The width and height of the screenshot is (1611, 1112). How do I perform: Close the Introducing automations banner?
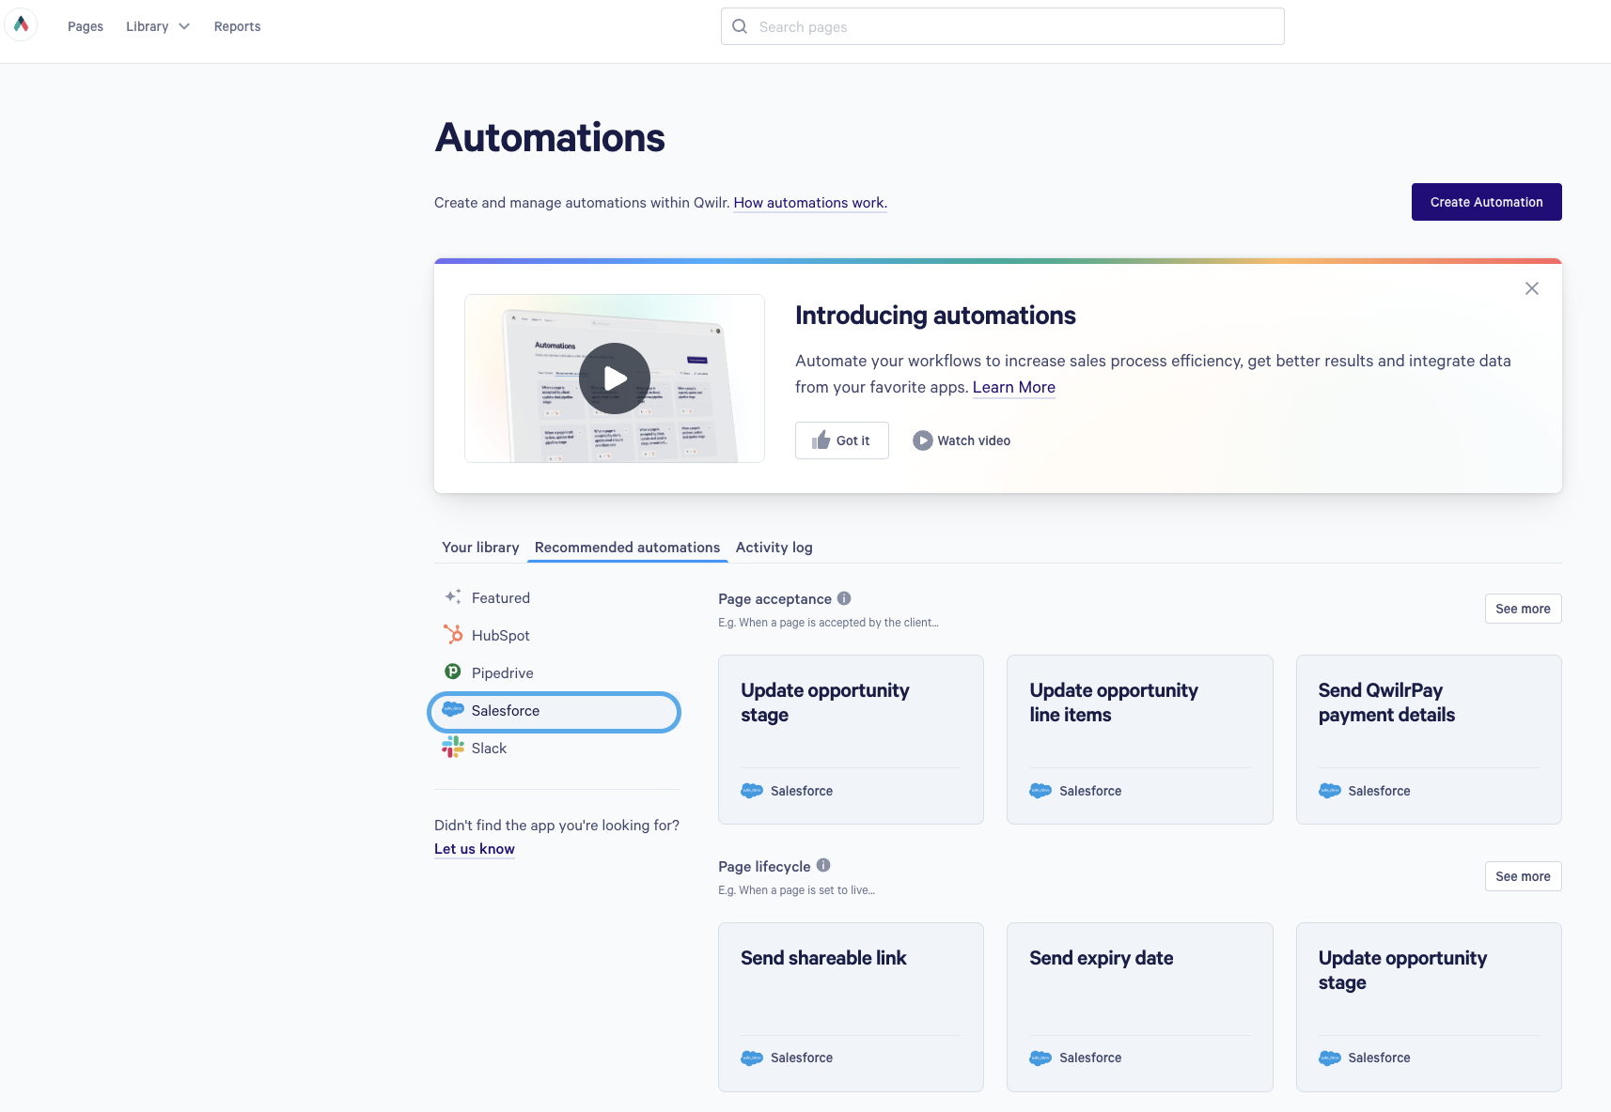[1532, 288]
